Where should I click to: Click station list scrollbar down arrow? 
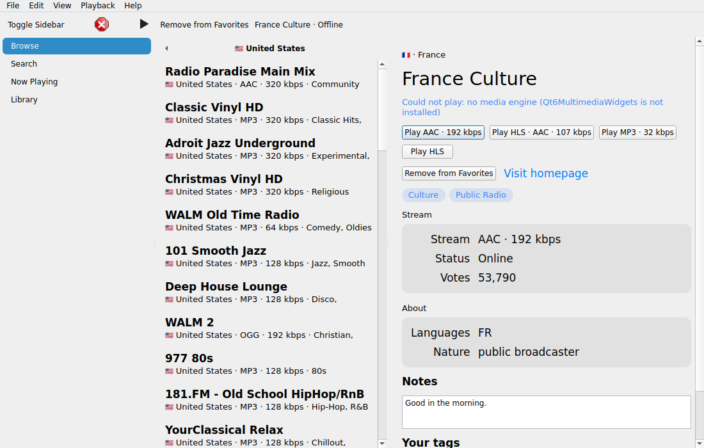click(x=382, y=443)
